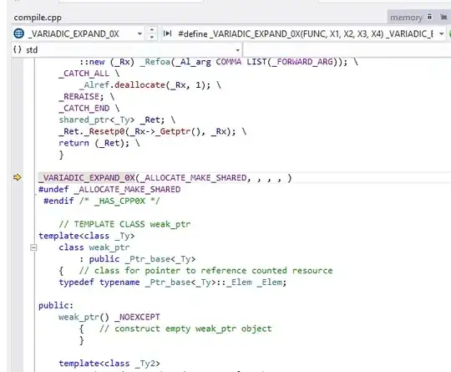
Task: Click the empty members dropdown beside std
Action: coord(347,50)
